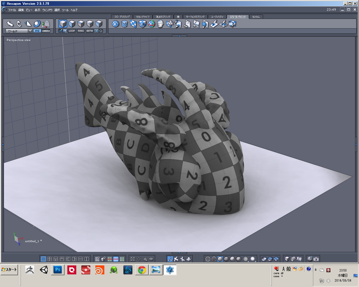359x287 pixels.
Task: Expand the left side panel
Action: tap(3, 144)
